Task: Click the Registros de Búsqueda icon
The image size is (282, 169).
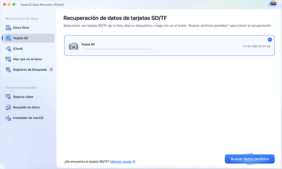Action: tap(8, 70)
